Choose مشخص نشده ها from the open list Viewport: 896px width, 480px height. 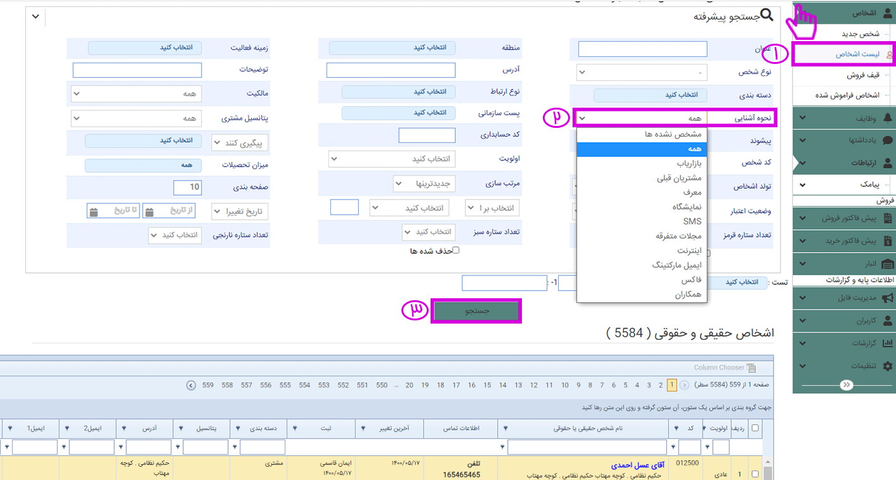[642, 134]
